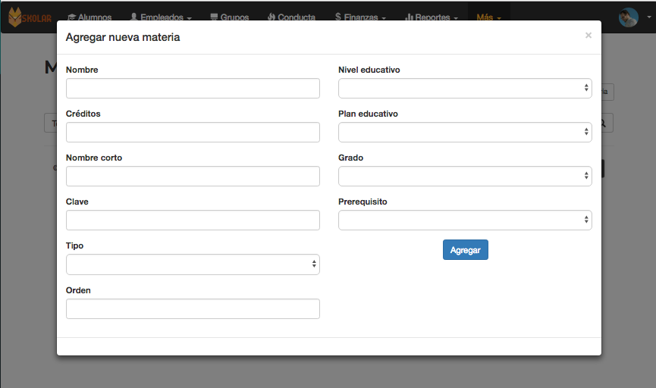This screenshot has height=388, width=656.
Task: Expand the Empleados menu
Action: [161, 17]
